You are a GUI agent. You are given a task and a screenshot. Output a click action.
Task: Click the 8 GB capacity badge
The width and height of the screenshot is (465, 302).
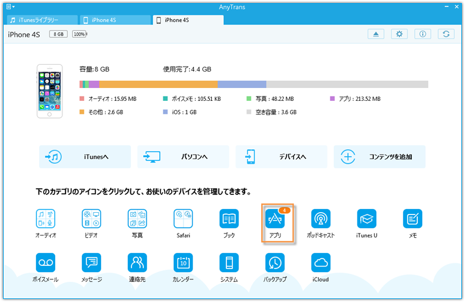pos(58,34)
